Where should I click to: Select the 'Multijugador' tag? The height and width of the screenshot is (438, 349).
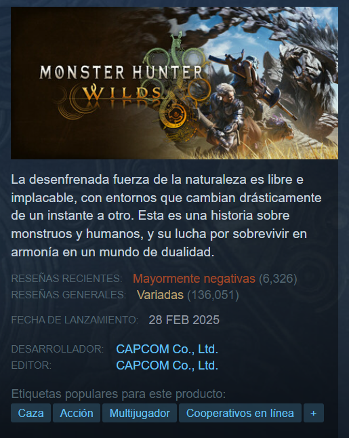pyautogui.click(x=140, y=413)
